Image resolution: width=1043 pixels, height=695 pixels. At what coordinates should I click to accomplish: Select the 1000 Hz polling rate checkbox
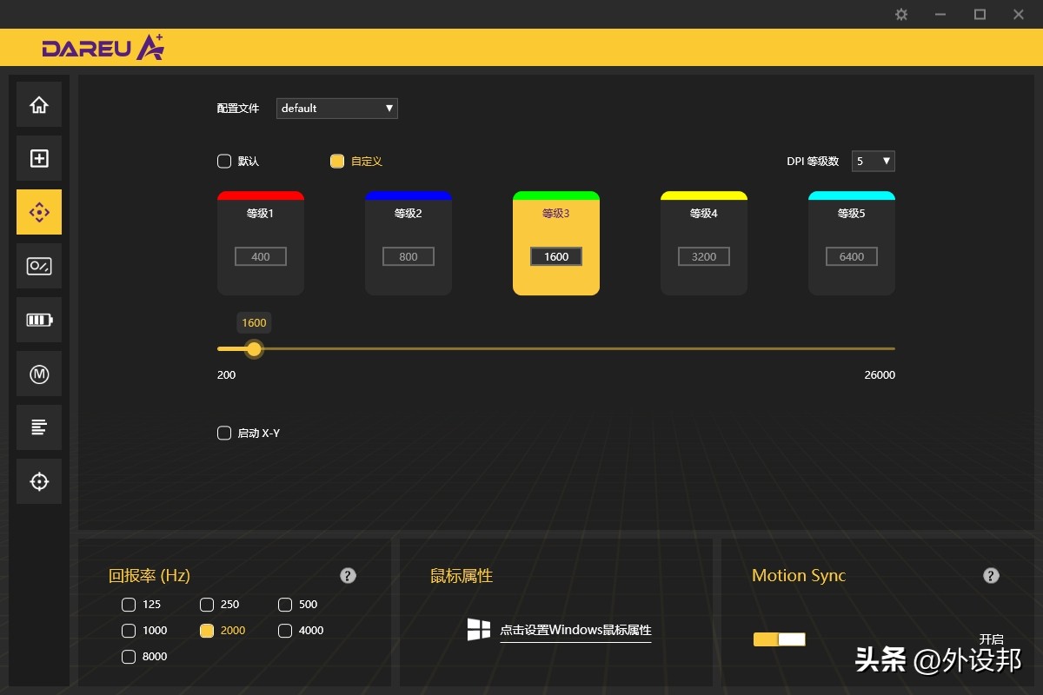click(129, 631)
